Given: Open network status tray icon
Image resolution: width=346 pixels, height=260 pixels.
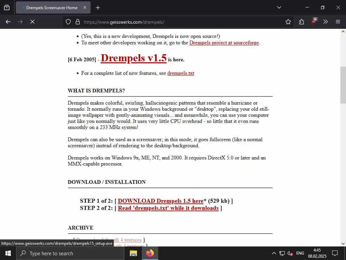Looking at the screenshot, I should (x=282, y=253).
